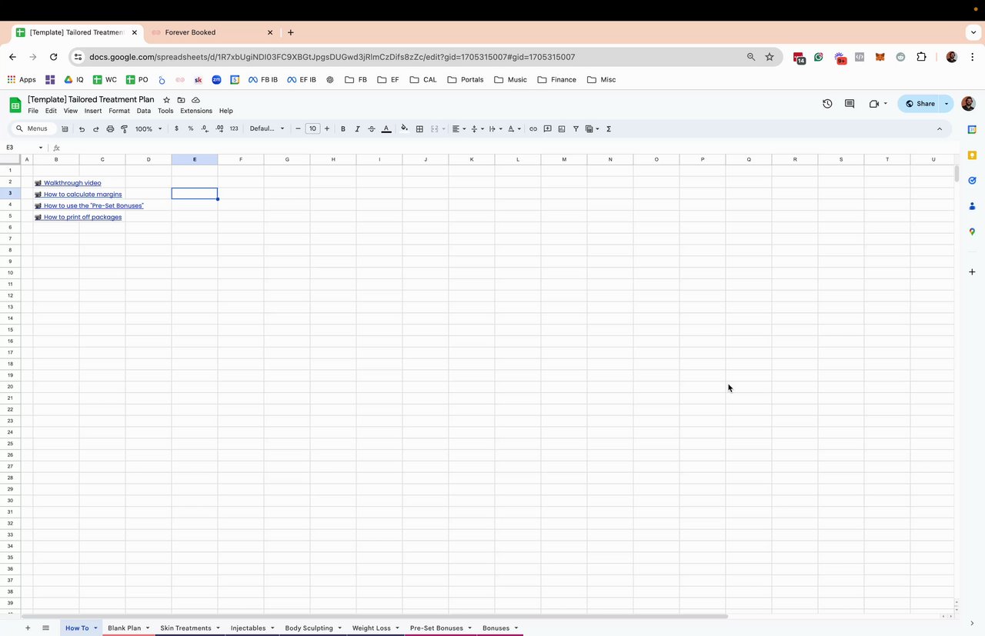Open the Extensions menu
Viewport: 985px width, 636px height.
[x=196, y=111]
